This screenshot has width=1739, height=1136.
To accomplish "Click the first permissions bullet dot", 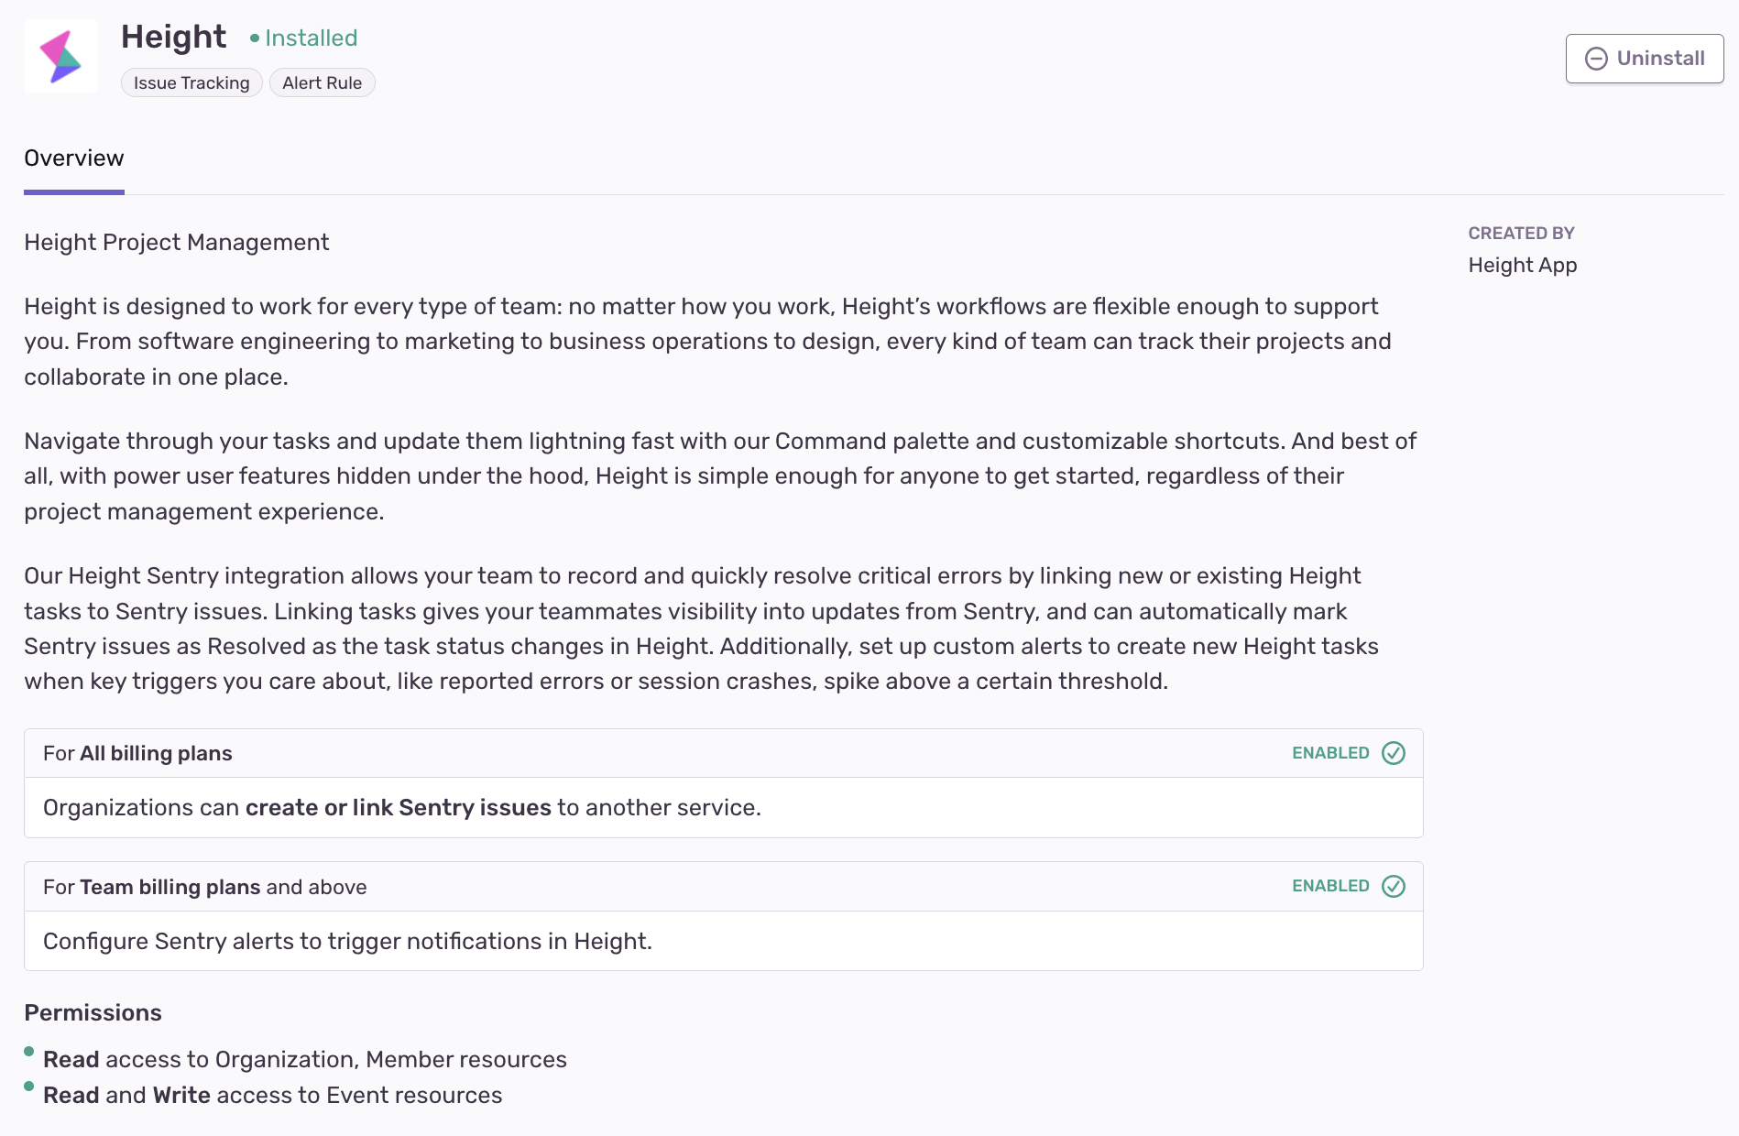I will 29,1052.
